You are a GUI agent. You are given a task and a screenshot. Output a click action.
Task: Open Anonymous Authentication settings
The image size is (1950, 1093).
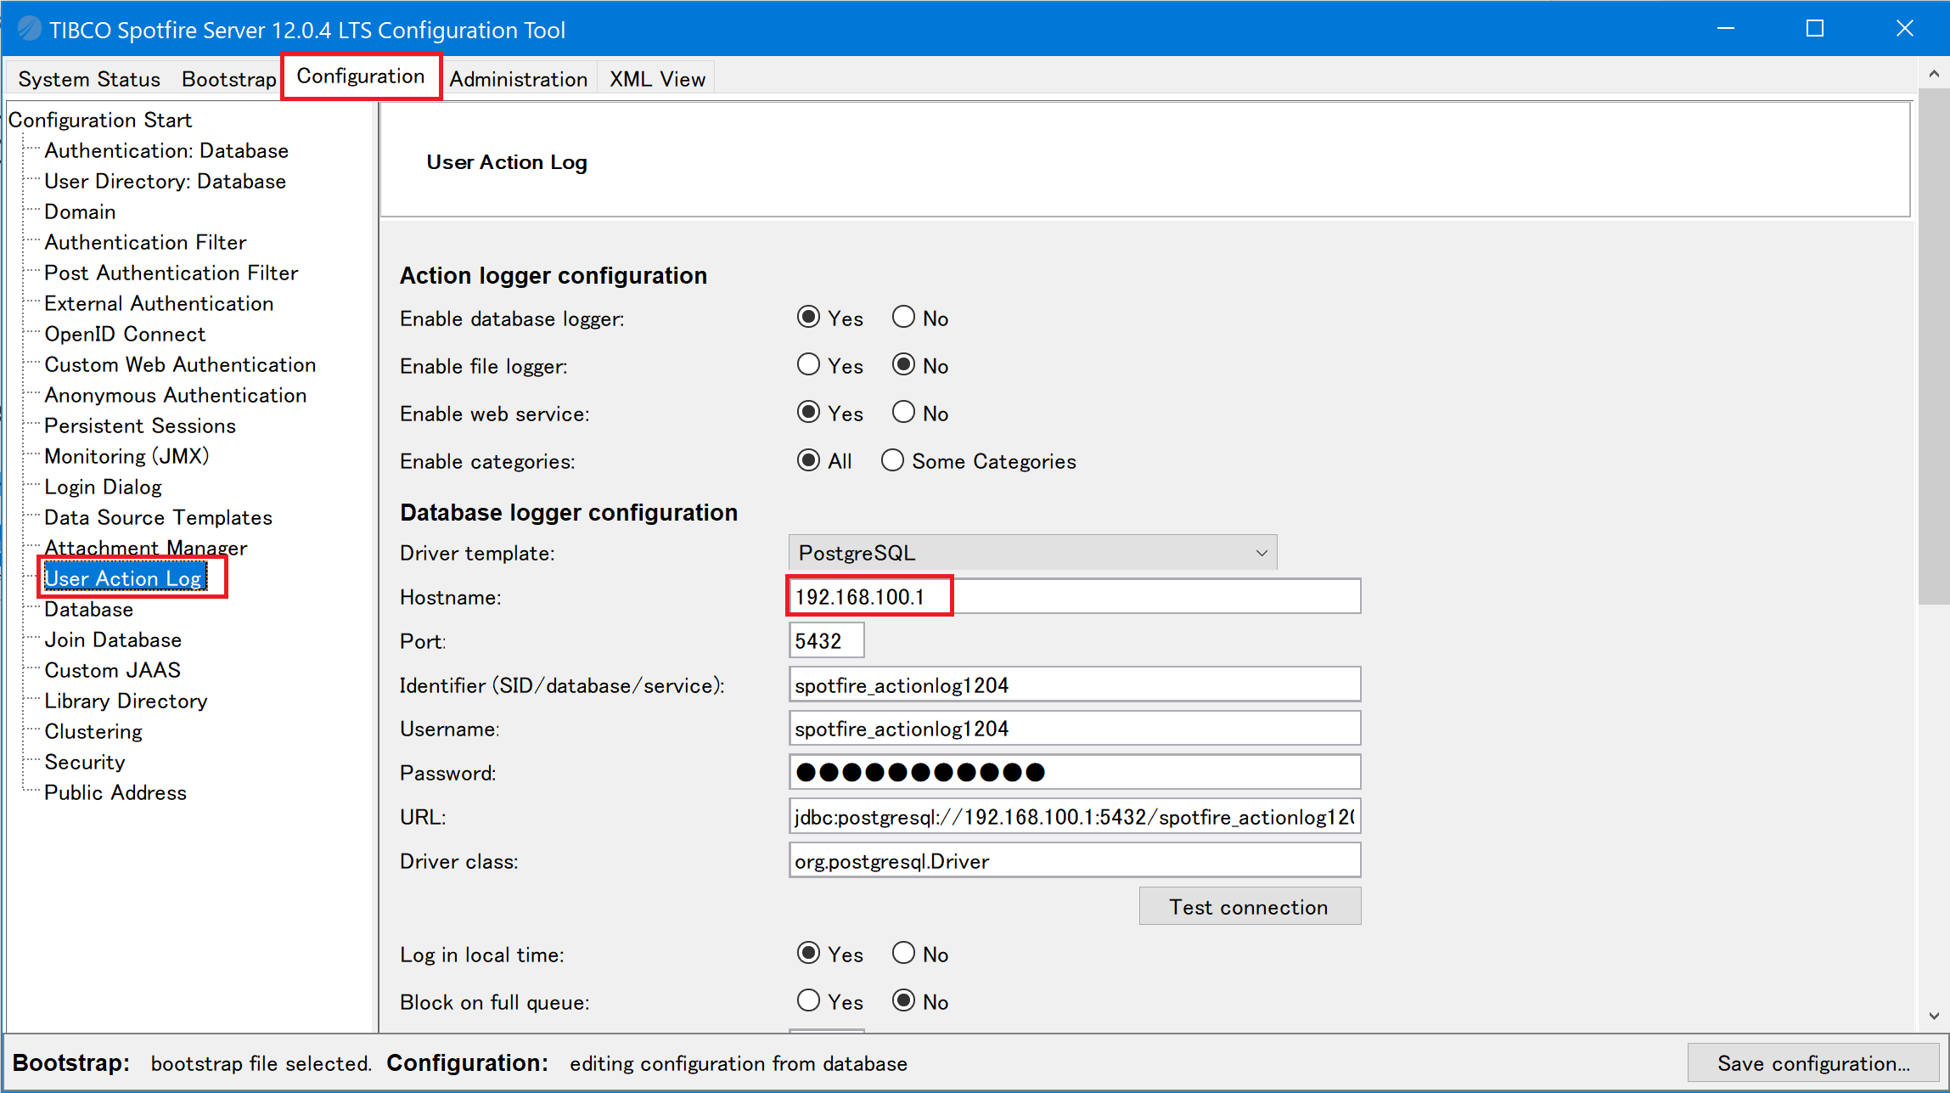click(176, 395)
